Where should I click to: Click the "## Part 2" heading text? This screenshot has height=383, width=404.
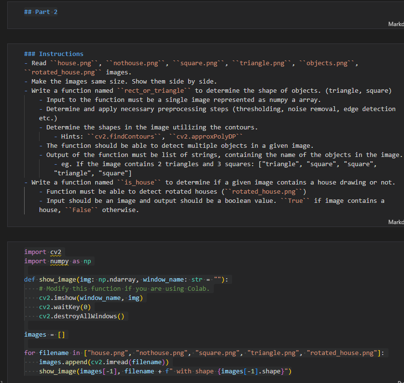coord(41,12)
